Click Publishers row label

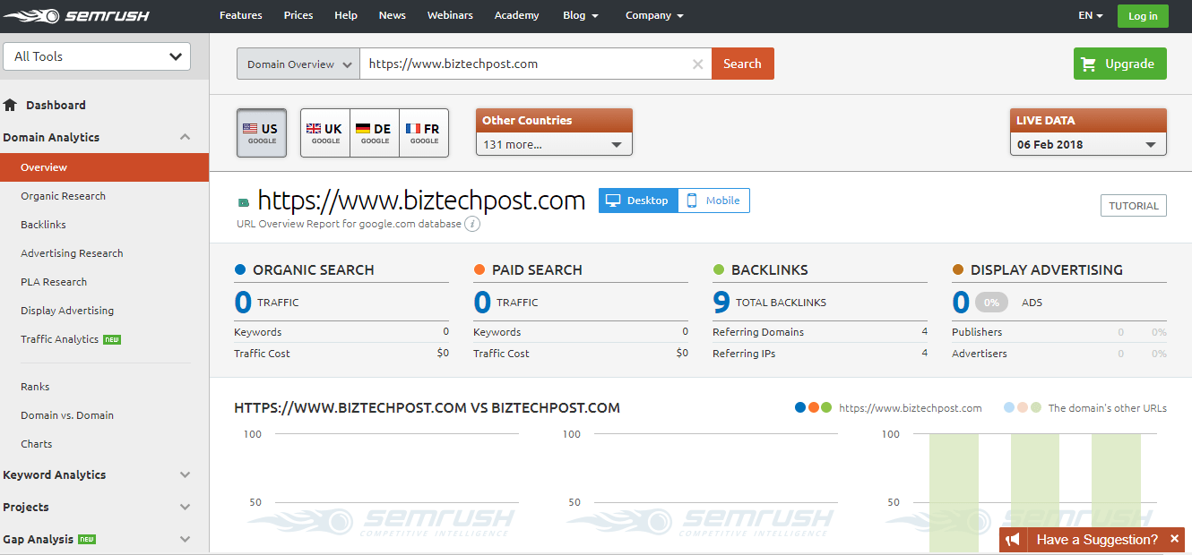pos(977,332)
